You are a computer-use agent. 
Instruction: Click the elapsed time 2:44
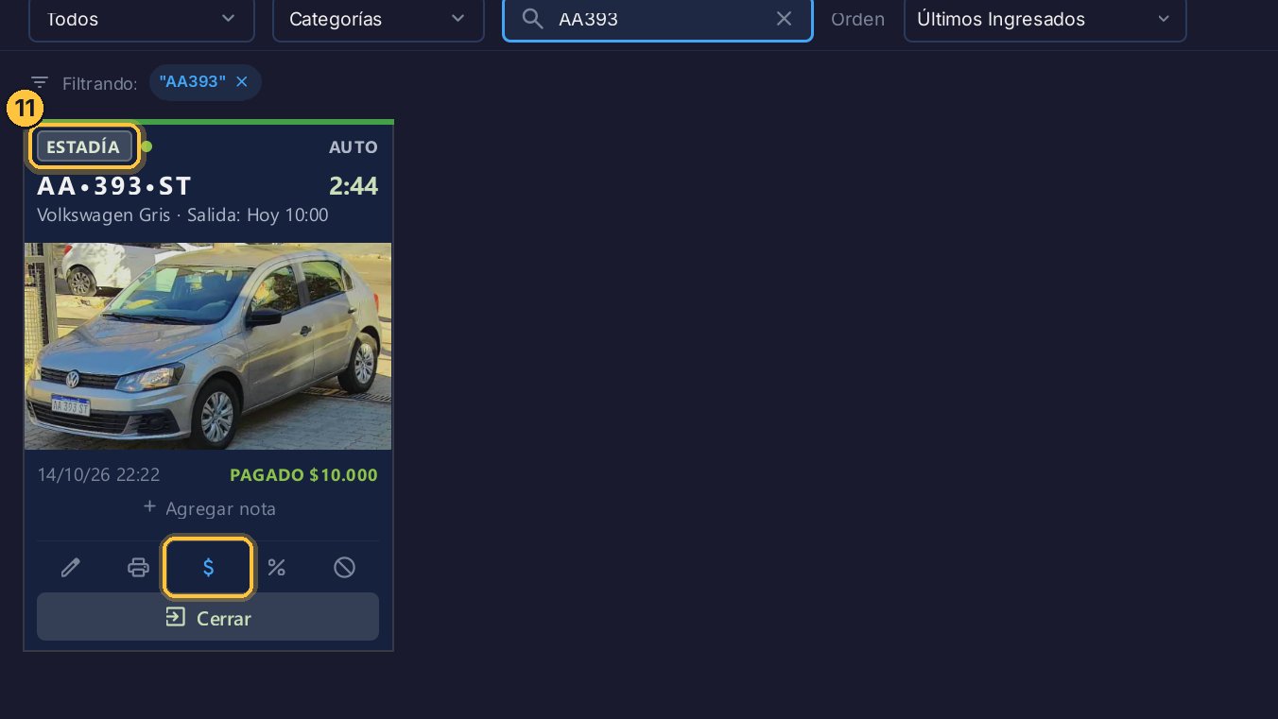354,186
